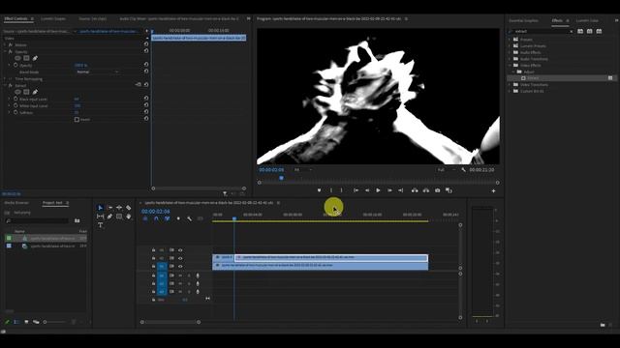Toggle Extract effect fx on/off
Screen dimensions: 620x348
pyautogui.click(x=11, y=85)
